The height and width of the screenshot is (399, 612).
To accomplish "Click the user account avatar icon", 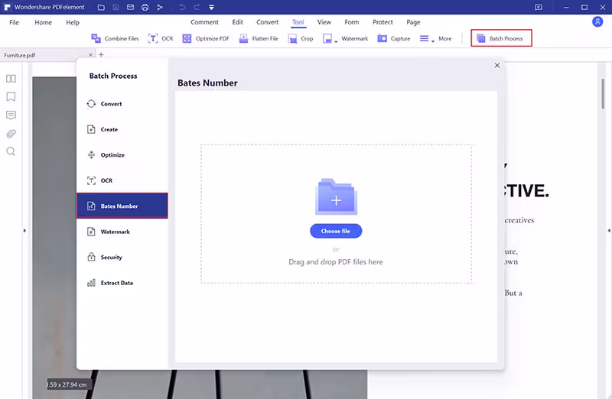I will (597, 22).
